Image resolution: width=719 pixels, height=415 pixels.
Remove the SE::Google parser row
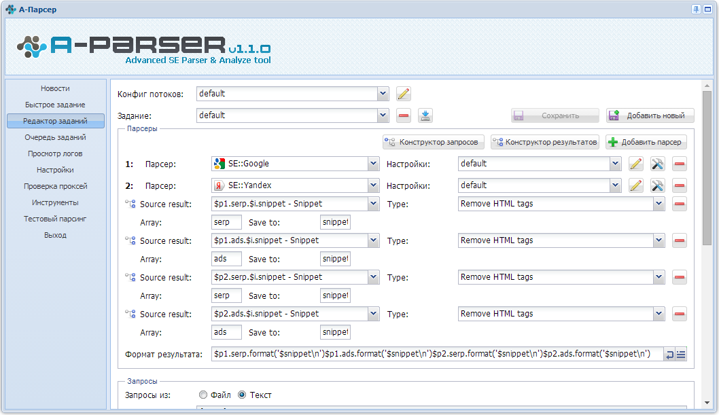point(680,164)
